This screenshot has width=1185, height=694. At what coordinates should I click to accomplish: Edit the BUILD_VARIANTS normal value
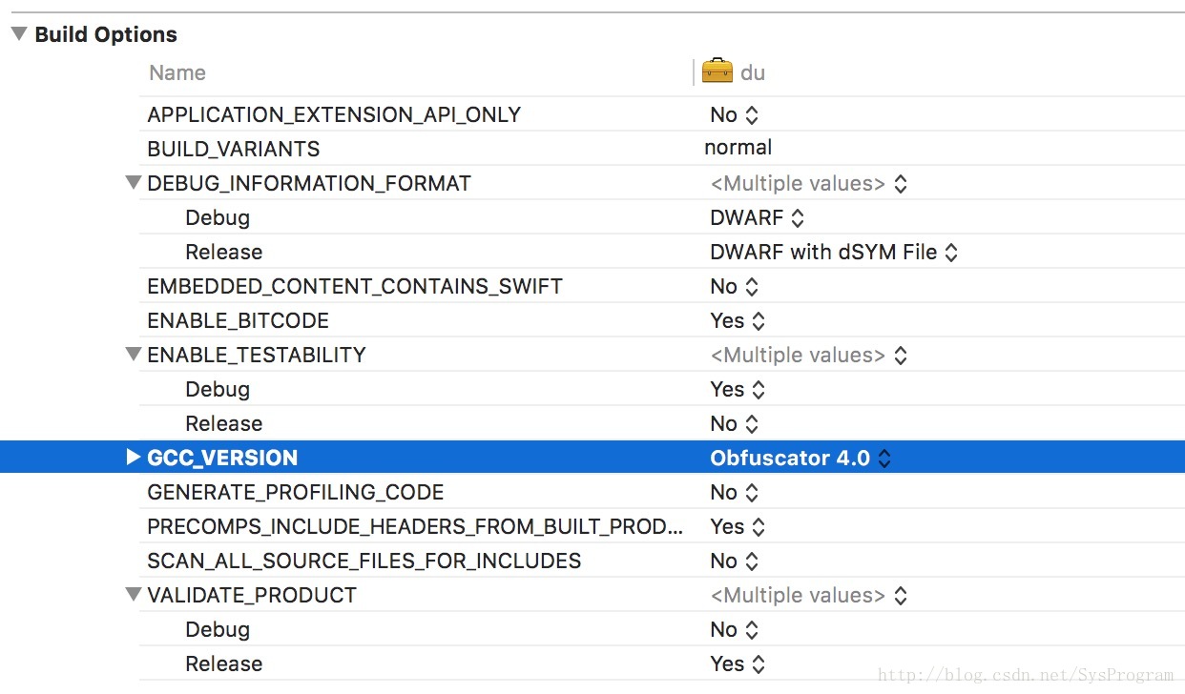[x=738, y=148]
